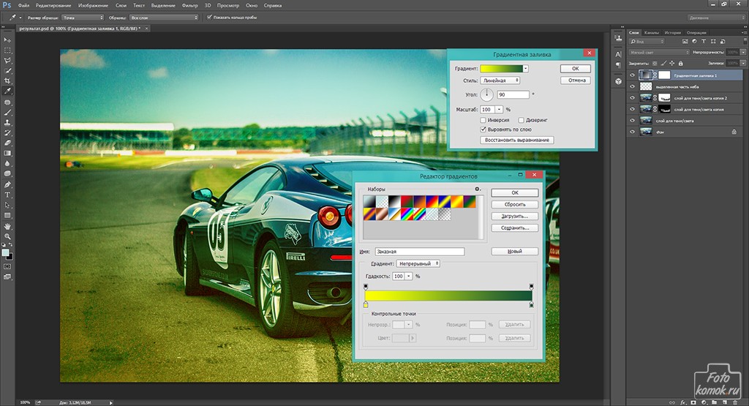Select the Eyedropper tool
Image resolution: width=749 pixels, height=406 pixels.
(x=8, y=91)
